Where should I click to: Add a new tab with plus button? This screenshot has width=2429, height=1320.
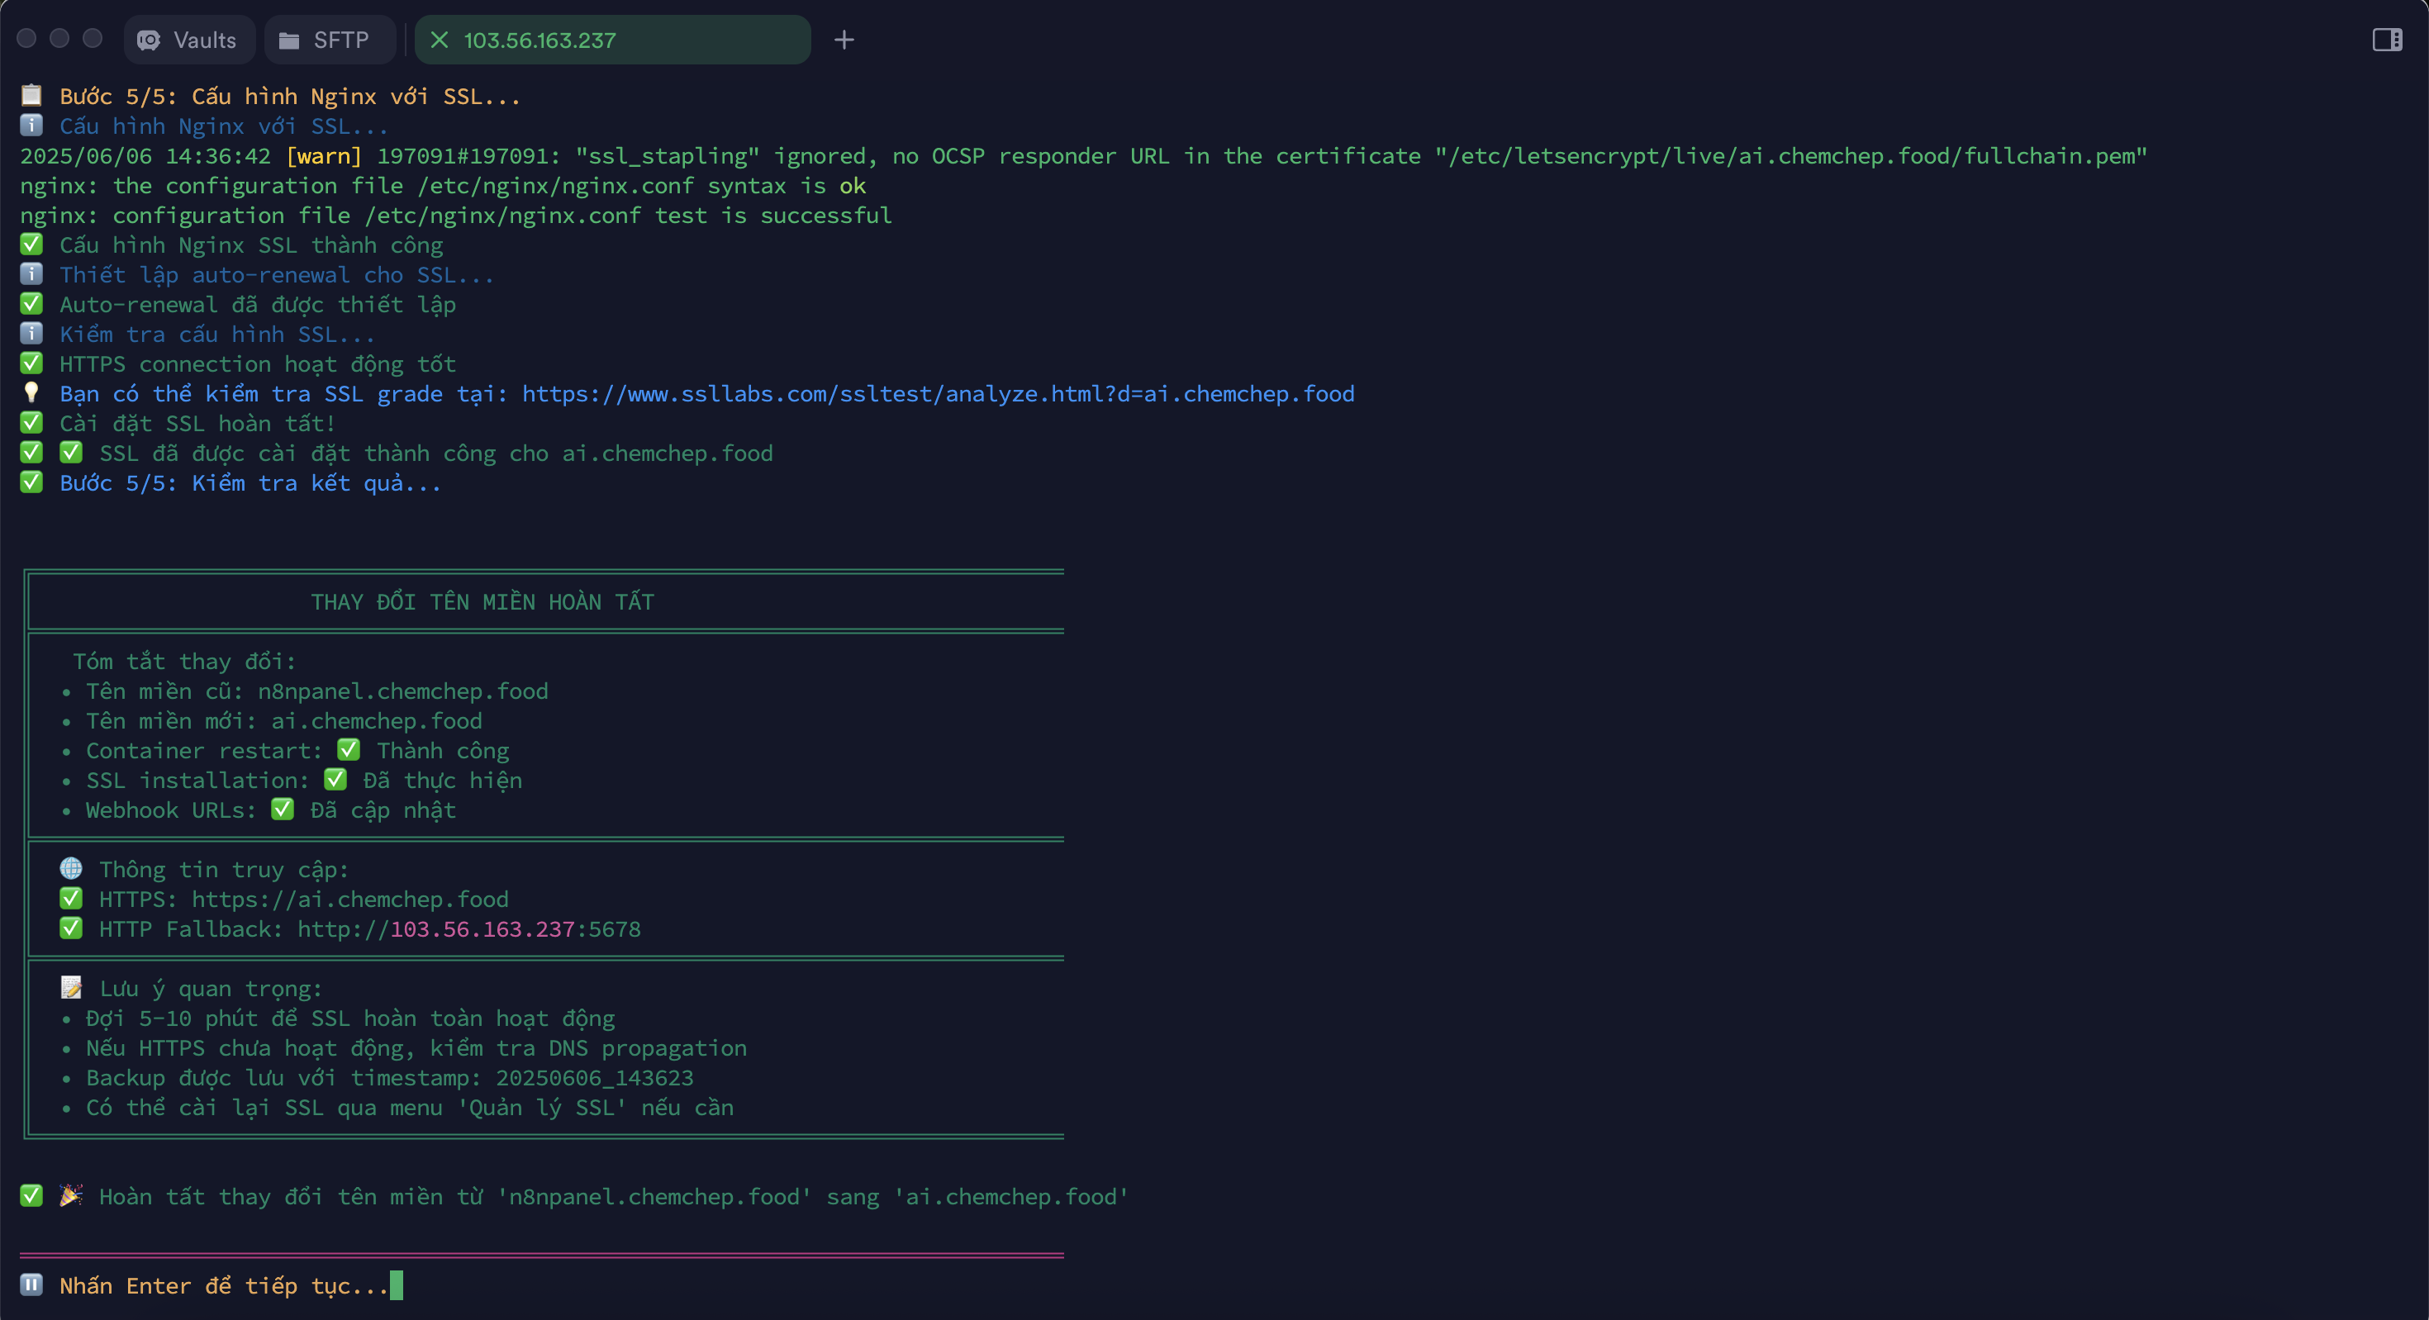(x=844, y=40)
